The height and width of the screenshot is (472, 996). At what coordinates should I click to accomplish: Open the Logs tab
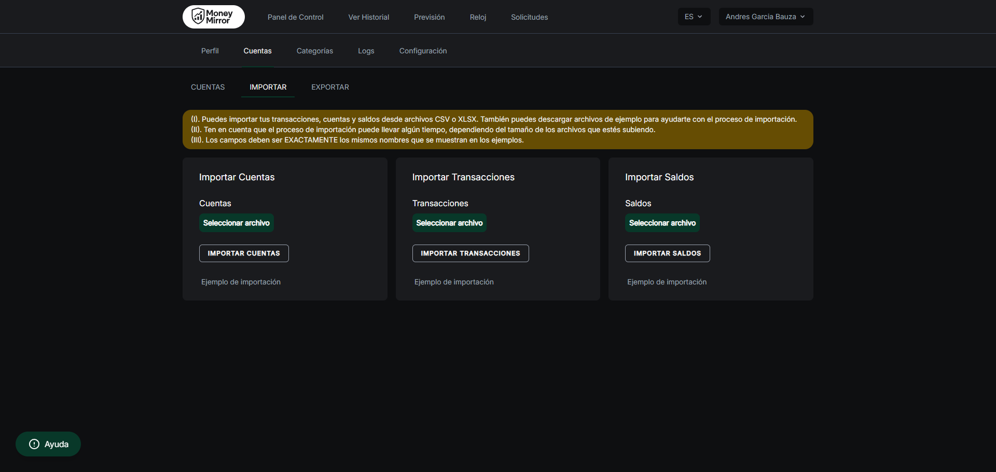click(366, 51)
